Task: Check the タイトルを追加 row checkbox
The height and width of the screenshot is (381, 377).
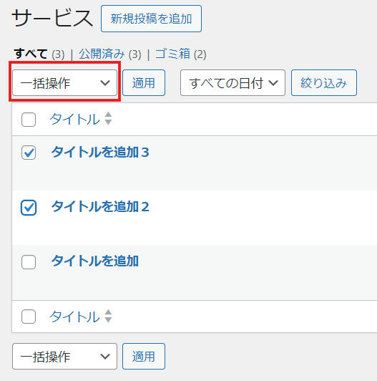Action: [29, 262]
